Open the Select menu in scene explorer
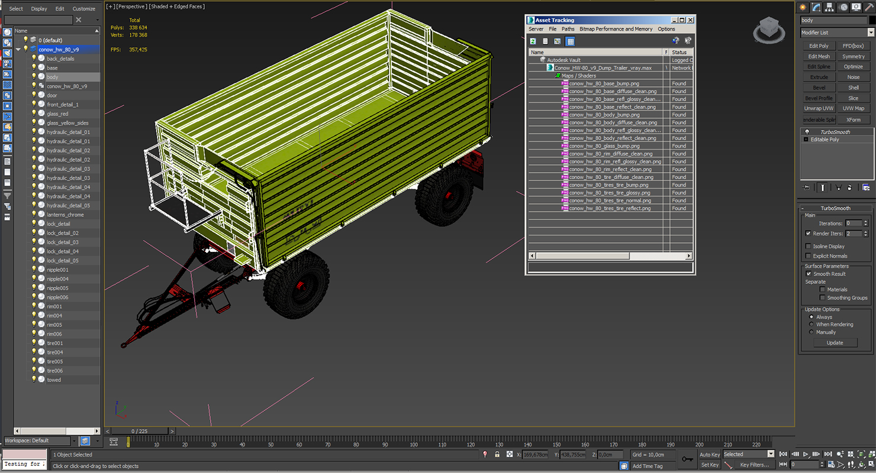Viewport: 876px width, 473px height. 16,9
